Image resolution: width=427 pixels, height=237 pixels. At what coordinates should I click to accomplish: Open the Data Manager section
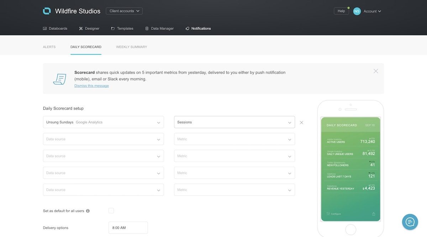(159, 28)
